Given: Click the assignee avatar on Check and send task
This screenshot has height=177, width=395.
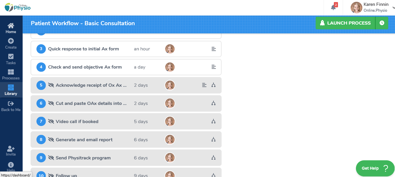Looking at the screenshot, I should pyautogui.click(x=170, y=67).
